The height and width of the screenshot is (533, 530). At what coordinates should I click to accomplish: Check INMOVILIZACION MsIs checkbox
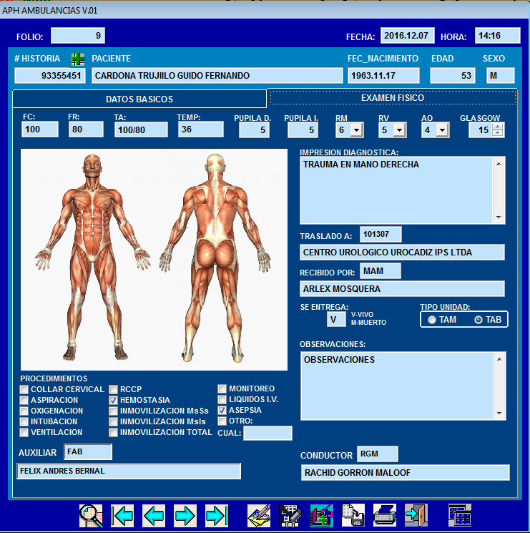point(113,421)
